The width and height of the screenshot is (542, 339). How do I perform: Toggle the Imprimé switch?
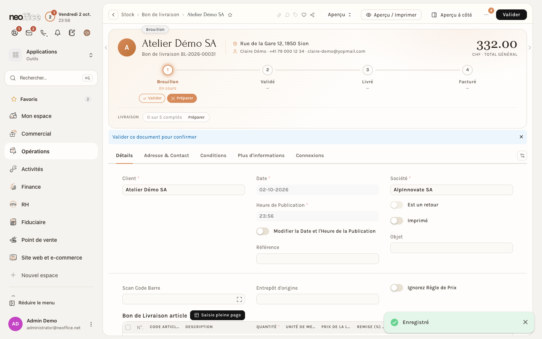pyautogui.click(x=397, y=221)
